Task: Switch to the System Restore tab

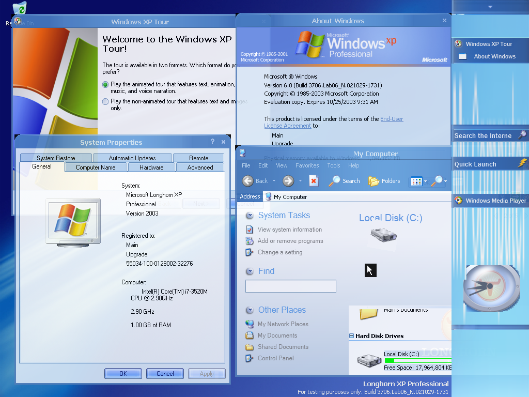Action: coord(56,158)
